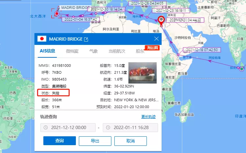Click the 海运圈 red badge
Screen dimensions: 246x153
(x=152, y=48)
